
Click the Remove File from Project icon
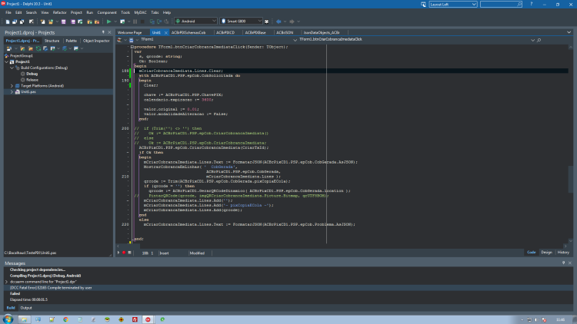point(97,21)
